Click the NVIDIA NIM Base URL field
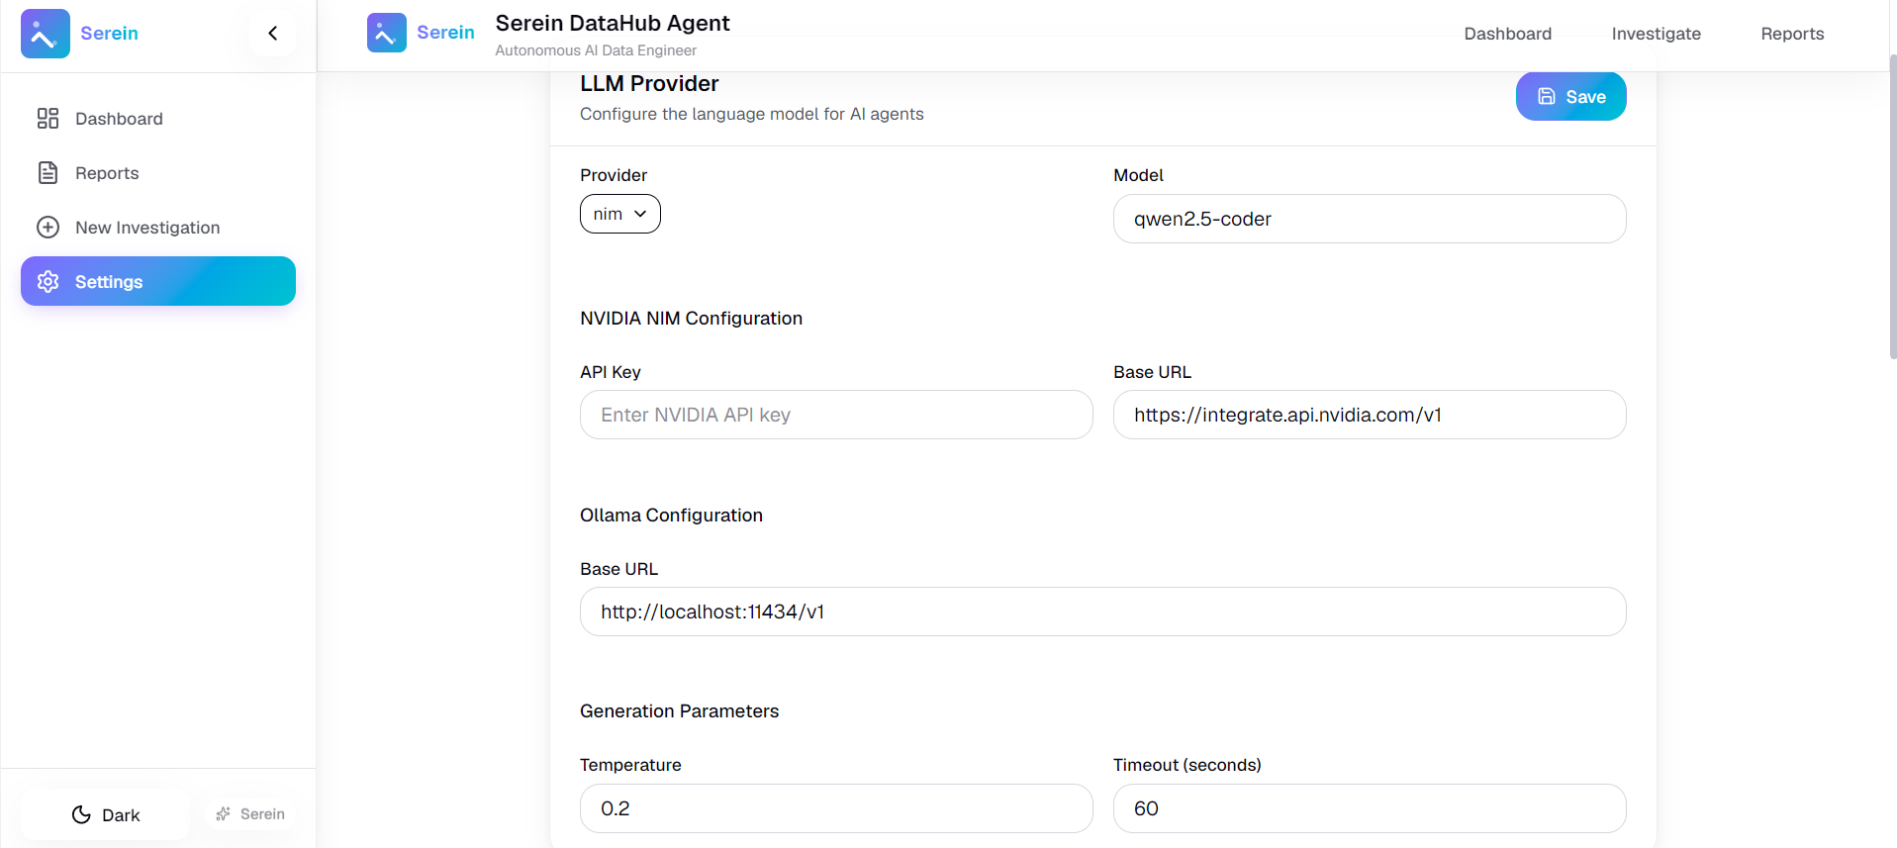 pos(1370,415)
